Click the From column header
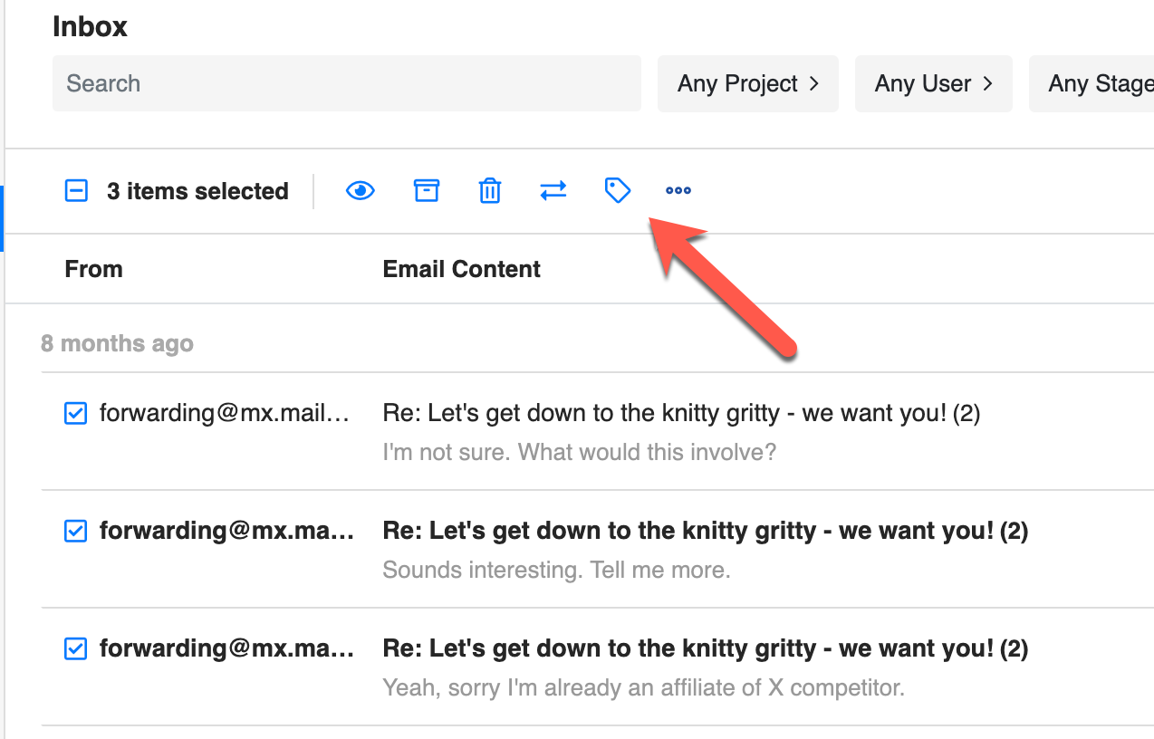Viewport: 1154px width, 739px height. click(94, 269)
